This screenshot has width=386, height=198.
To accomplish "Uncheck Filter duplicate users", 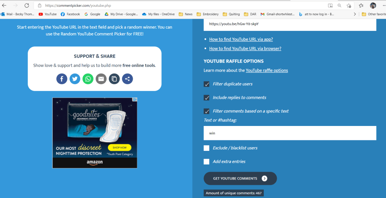I will pos(207,84).
